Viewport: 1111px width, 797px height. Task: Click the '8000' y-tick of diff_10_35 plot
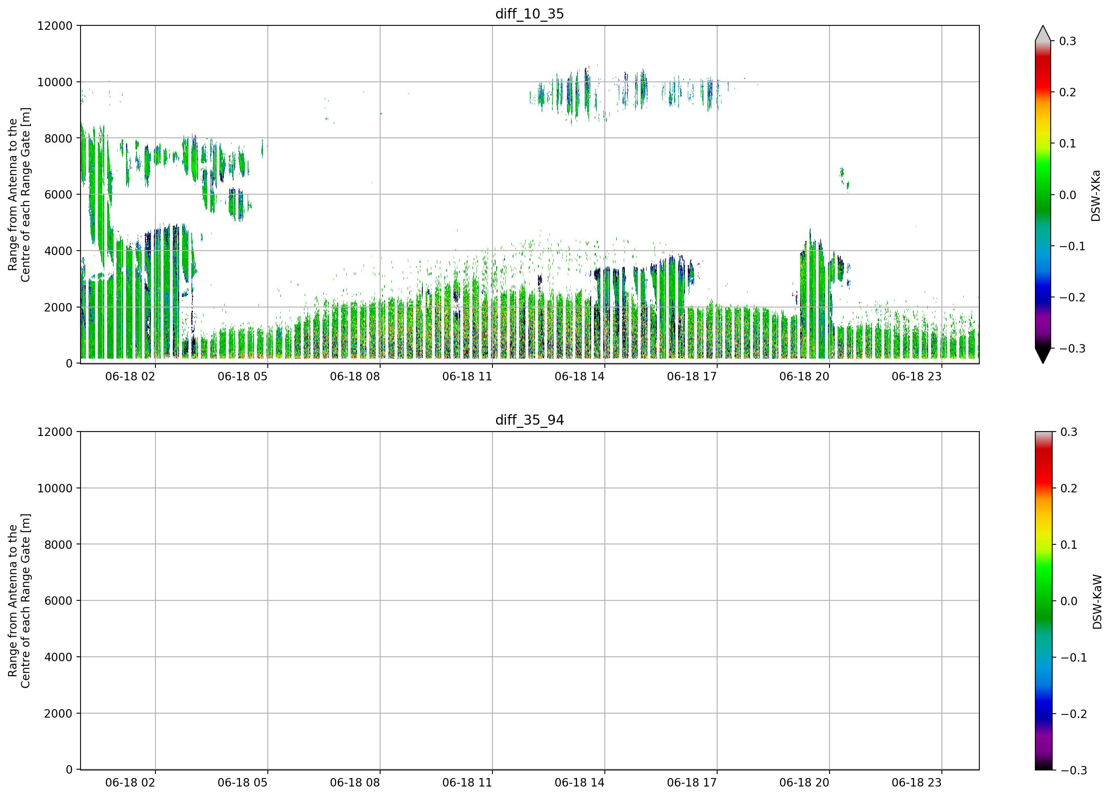click(x=58, y=139)
